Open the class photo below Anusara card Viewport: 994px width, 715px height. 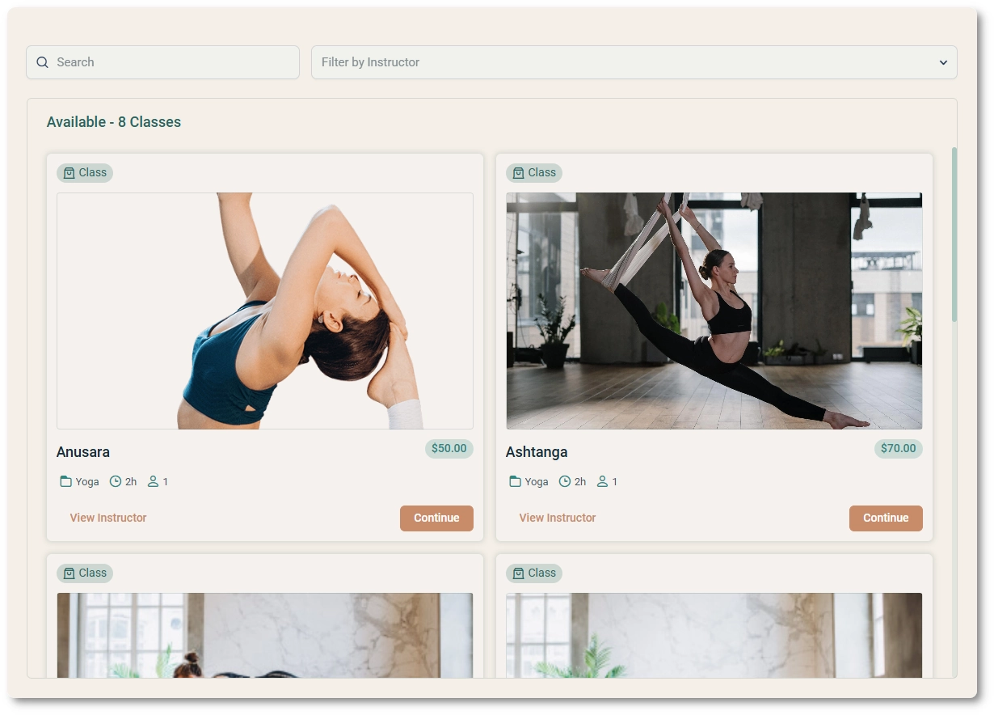pos(265,635)
